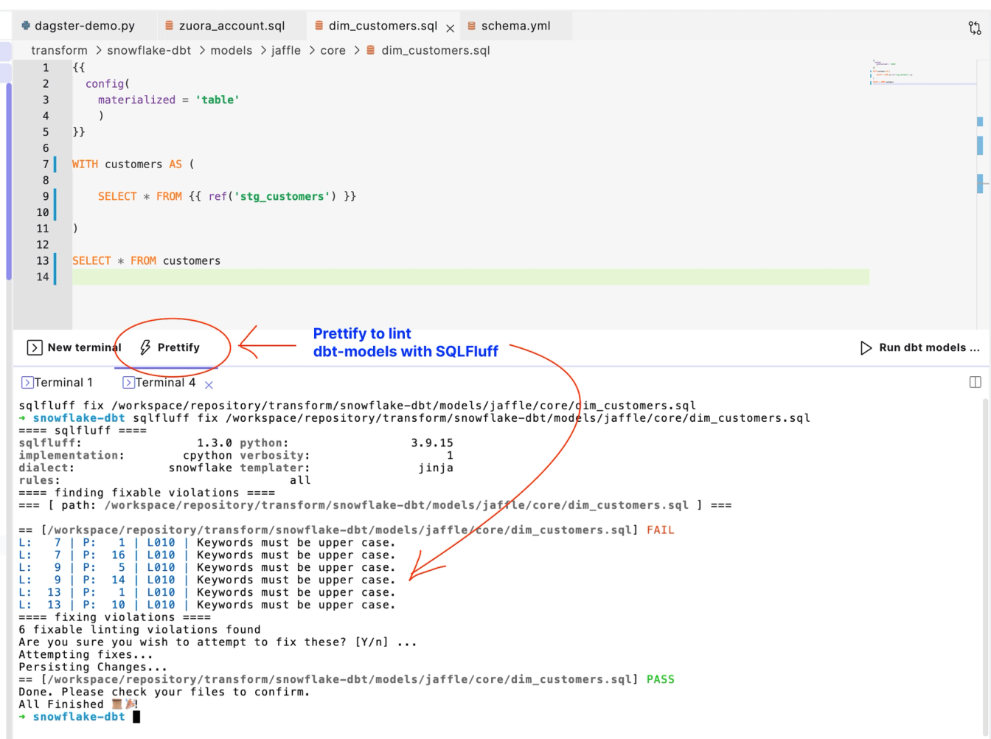Click 'materialized' in the config block
Image resolution: width=991 pixels, height=739 pixels.
click(x=136, y=100)
